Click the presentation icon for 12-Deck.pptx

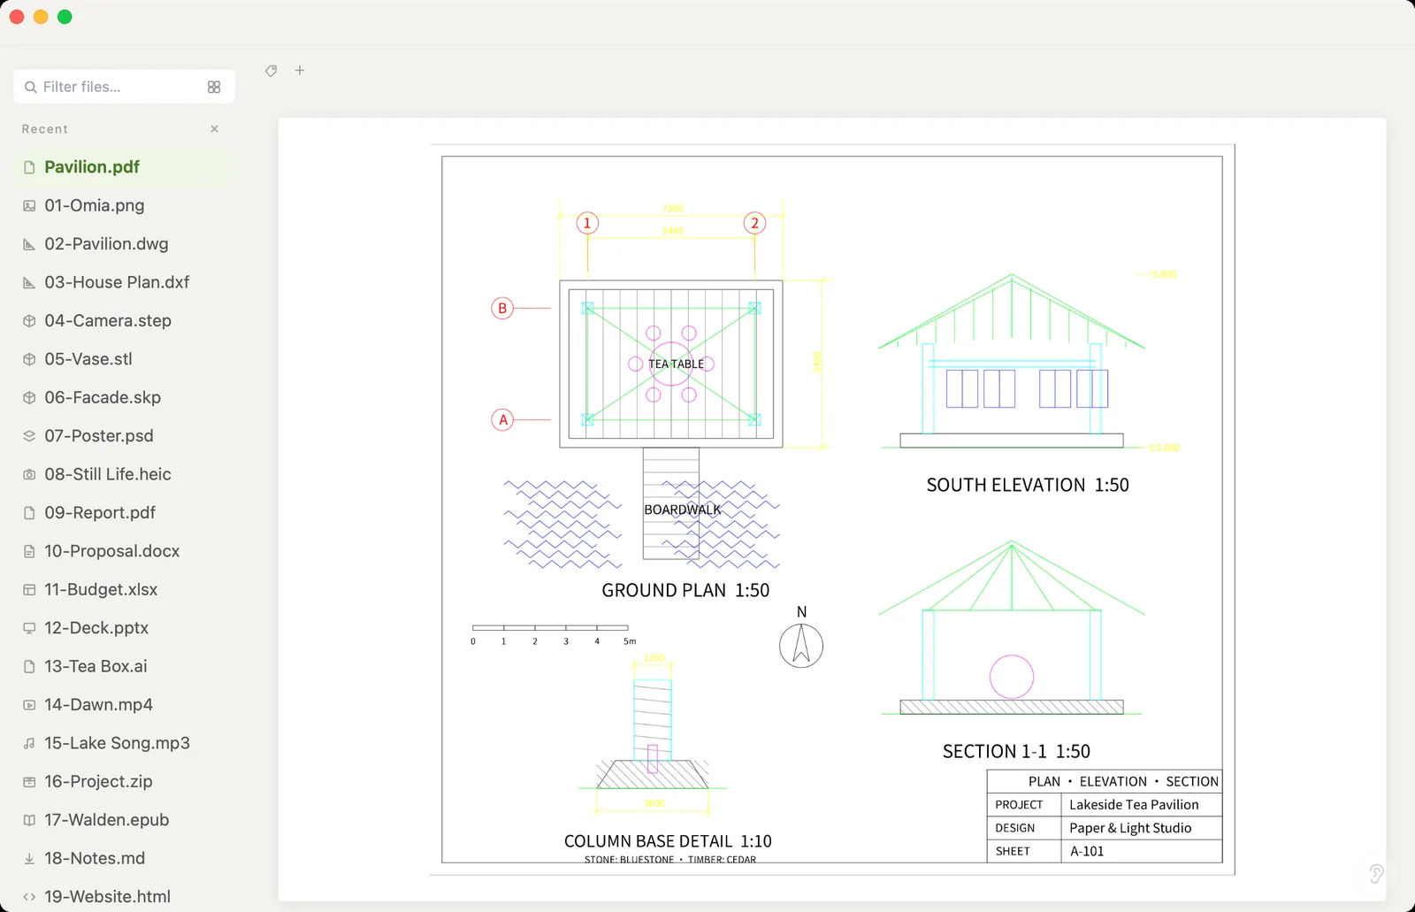29,628
